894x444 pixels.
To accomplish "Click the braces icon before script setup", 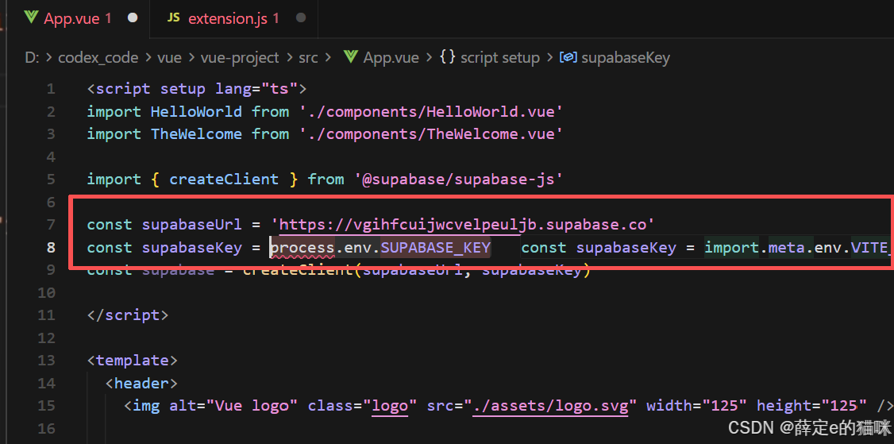I will [448, 57].
